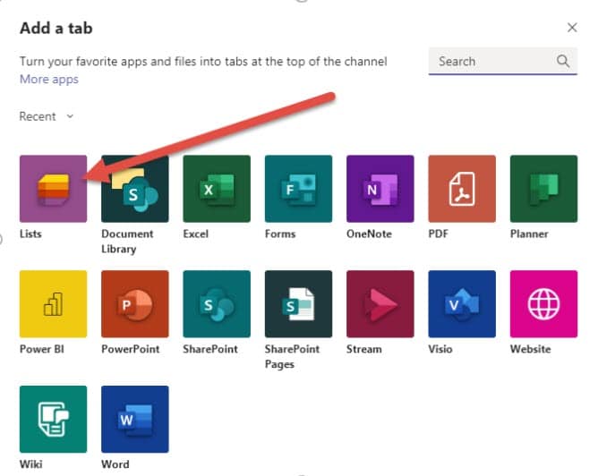Click the "Power BI" label text
Screen dimensions: 598x476
tap(42, 349)
